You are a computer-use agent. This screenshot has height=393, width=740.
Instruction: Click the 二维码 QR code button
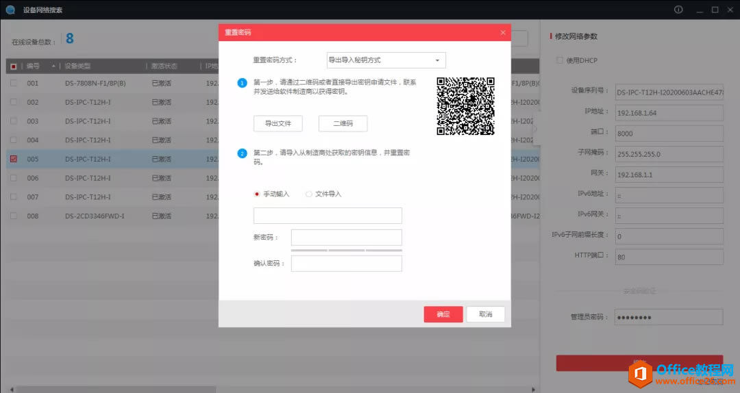[x=343, y=124]
